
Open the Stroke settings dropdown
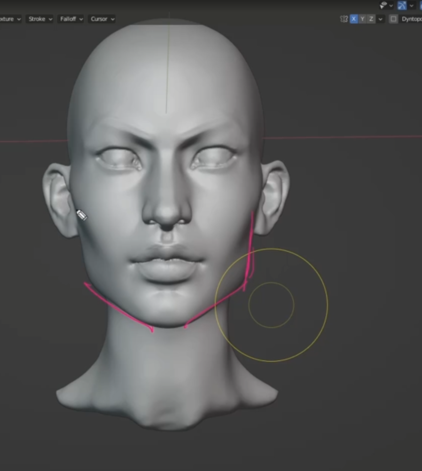coord(40,19)
